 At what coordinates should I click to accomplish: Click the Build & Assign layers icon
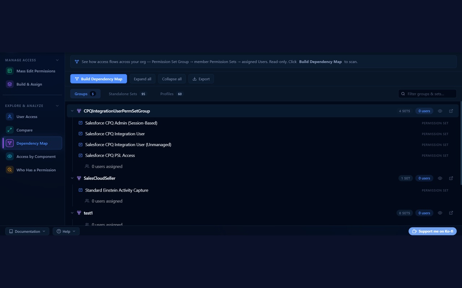[10, 84]
